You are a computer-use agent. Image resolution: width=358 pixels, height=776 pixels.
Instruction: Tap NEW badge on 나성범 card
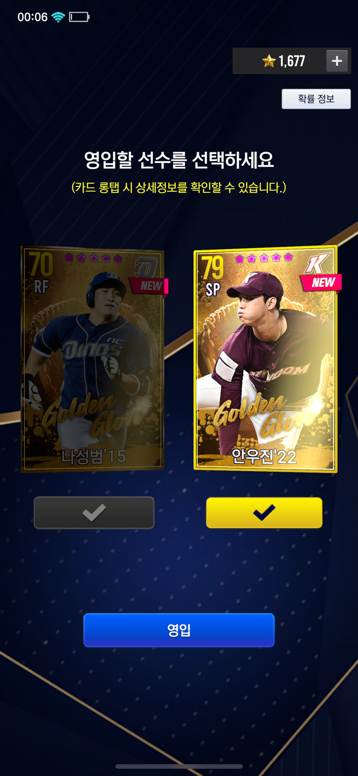click(149, 286)
